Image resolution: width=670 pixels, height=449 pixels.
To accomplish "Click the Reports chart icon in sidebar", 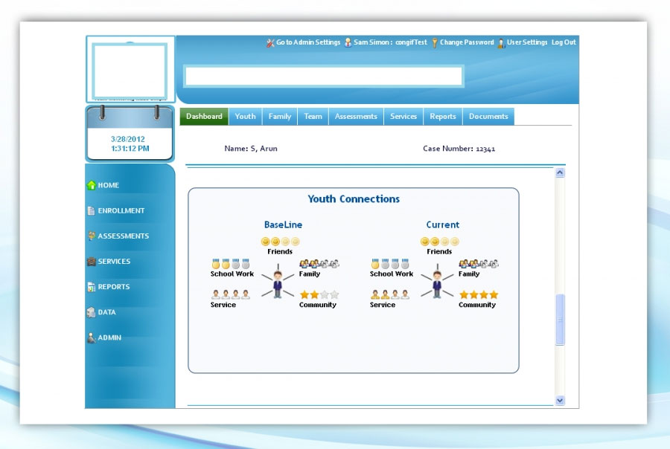I will 91,287.
